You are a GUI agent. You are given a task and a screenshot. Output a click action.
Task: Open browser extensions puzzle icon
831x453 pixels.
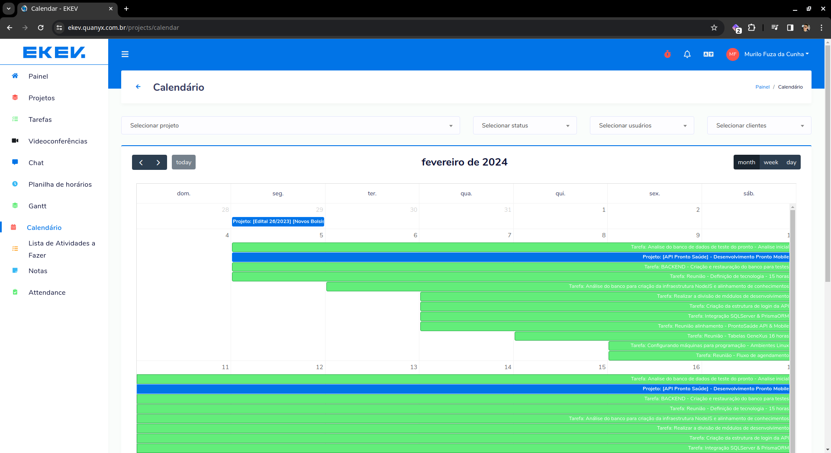pyautogui.click(x=752, y=28)
